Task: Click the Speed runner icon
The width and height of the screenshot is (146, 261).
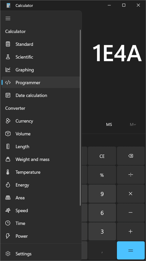Action: point(8,211)
